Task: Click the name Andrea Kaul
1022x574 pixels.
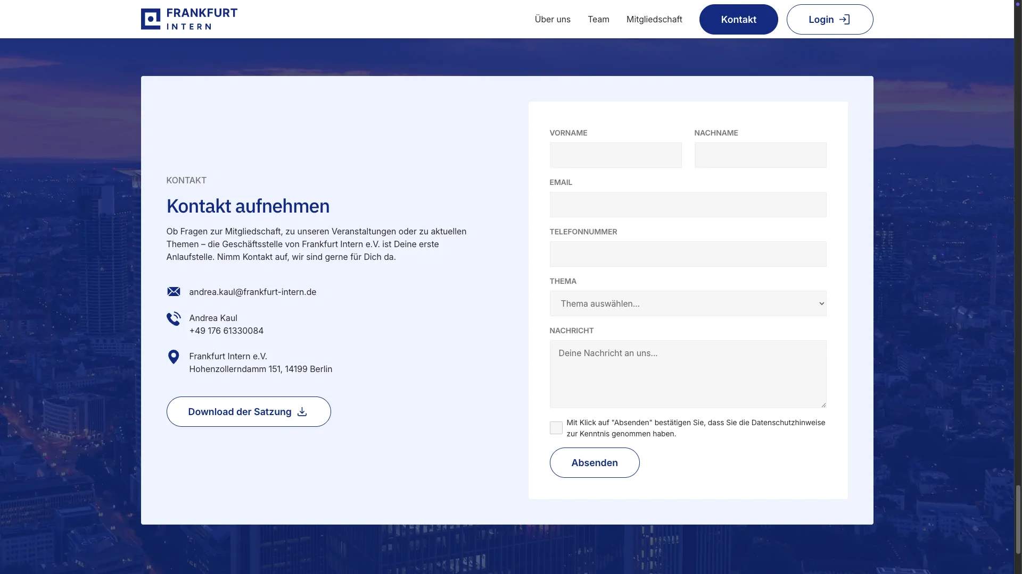Action: [213, 318]
